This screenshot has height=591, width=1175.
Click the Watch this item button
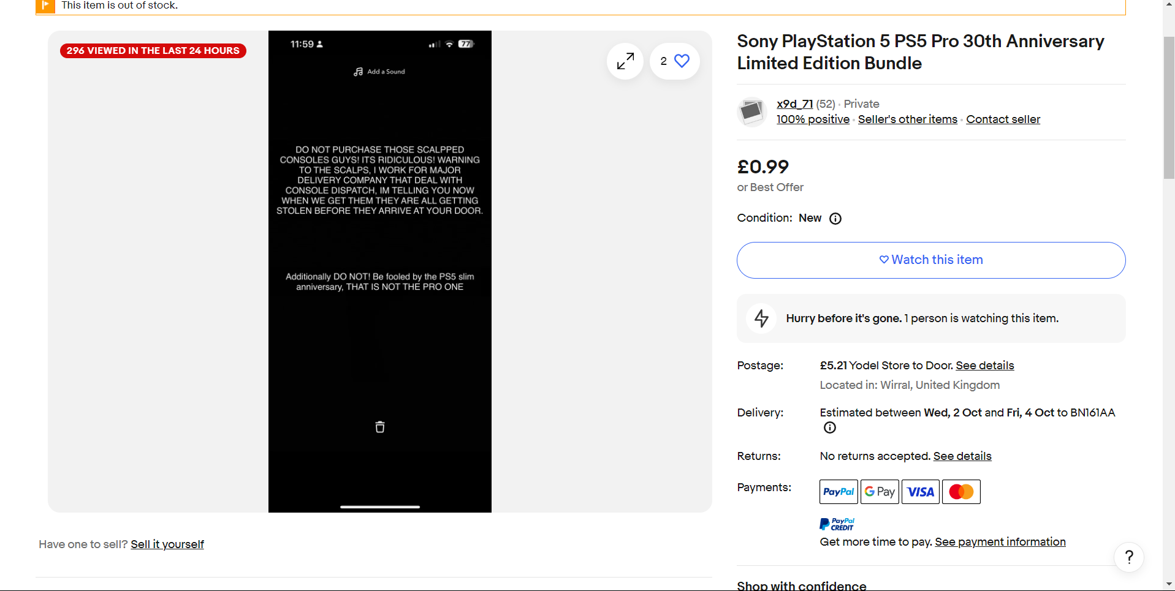pos(931,260)
